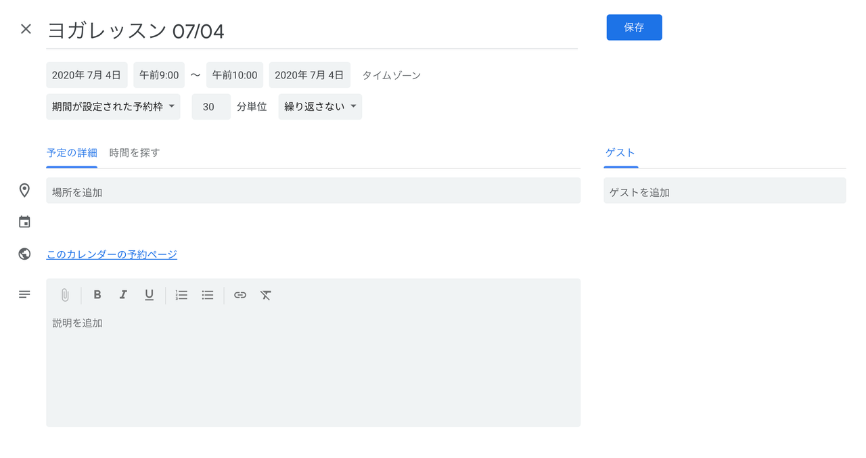Open the start date 2020年 7月 4日 picker
The image size is (866, 458).
[x=87, y=75]
